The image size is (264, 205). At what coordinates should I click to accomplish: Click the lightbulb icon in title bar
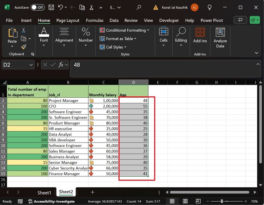pos(209,7)
